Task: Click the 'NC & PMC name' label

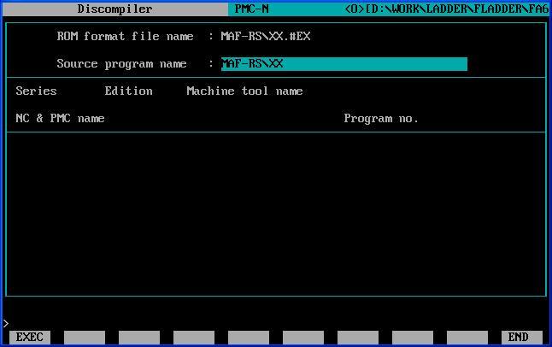Action: (60, 118)
